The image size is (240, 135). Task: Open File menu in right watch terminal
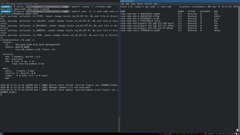pos(123,4)
